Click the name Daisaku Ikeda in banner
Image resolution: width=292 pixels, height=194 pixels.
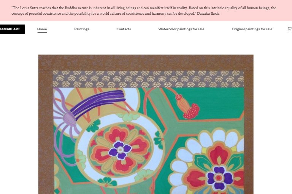click(208, 14)
